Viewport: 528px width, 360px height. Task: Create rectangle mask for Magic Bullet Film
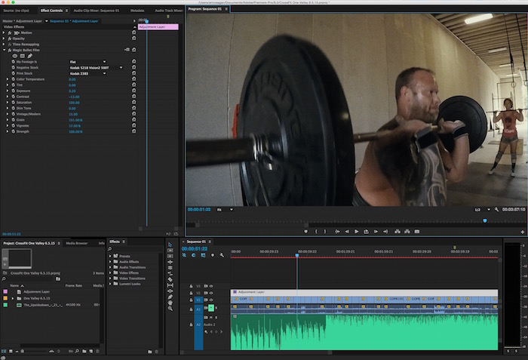(22, 56)
